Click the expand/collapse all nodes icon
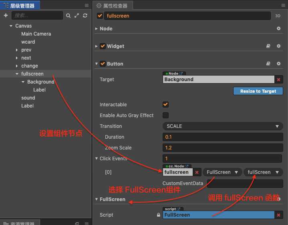288x225 pixels. click(77, 16)
